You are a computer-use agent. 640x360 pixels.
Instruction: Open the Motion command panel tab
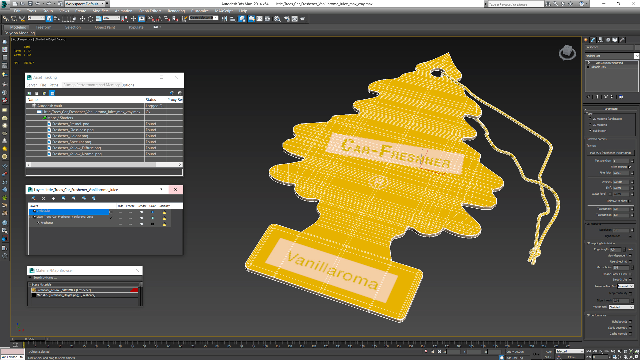(608, 40)
